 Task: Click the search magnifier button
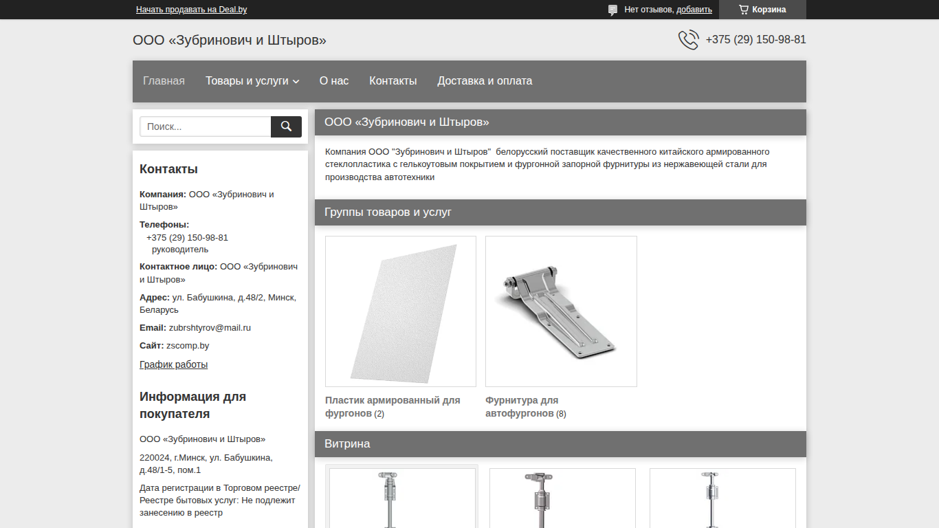pos(286,126)
